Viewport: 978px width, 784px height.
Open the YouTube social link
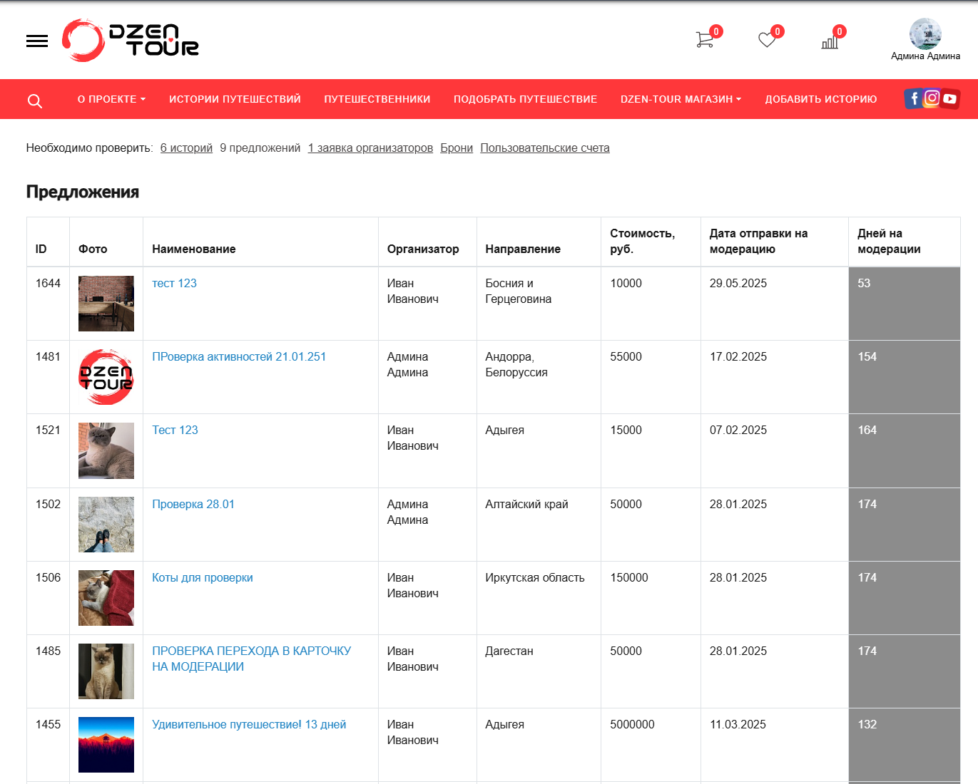[949, 98]
